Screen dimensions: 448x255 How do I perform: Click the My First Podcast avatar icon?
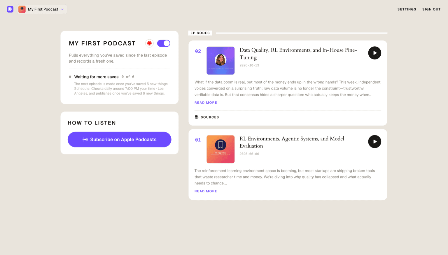pyautogui.click(x=22, y=9)
